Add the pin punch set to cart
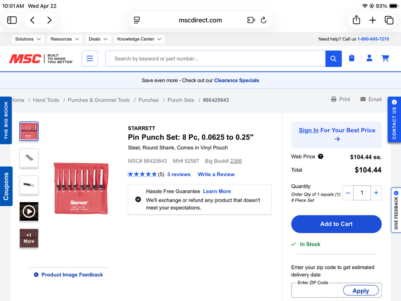 click(x=336, y=224)
